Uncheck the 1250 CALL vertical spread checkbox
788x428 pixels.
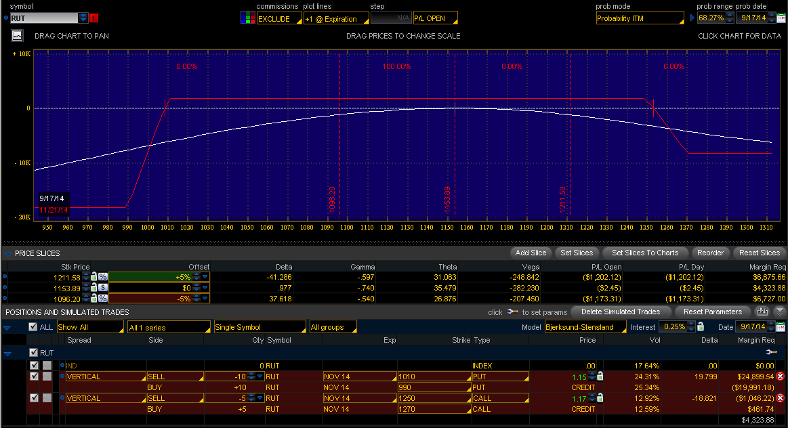click(33, 398)
